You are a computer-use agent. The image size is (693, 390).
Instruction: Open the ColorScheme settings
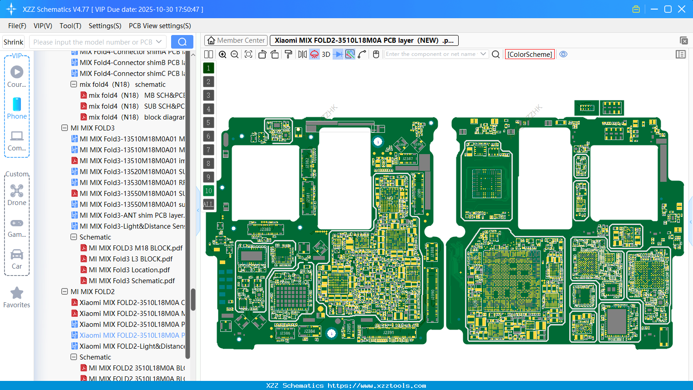(530, 54)
